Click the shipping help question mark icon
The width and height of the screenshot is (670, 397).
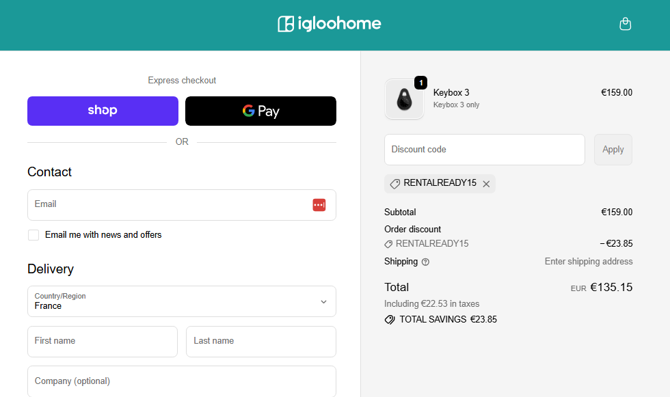[x=425, y=262]
